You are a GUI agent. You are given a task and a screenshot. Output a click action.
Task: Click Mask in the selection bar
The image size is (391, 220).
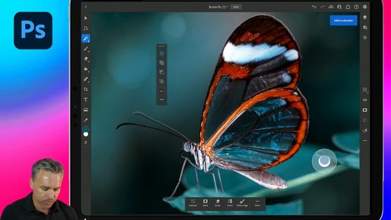pyautogui.click(x=205, y=203)
